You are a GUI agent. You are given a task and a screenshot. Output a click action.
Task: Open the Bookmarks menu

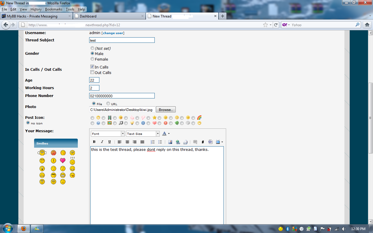click(x=54, y=9)
